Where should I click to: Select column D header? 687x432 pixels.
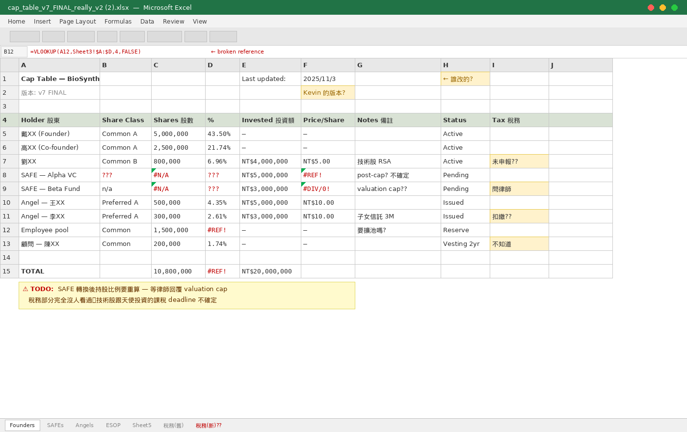click(x=223, y=65)
